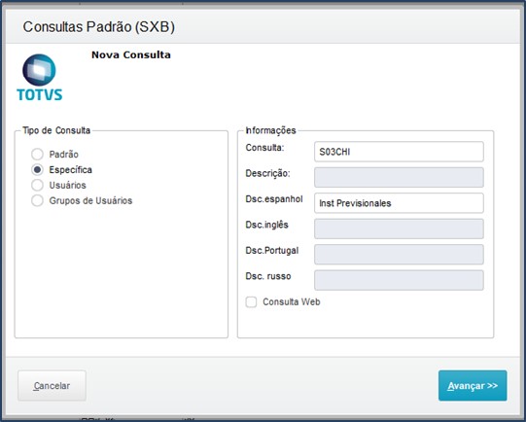Click the Dsc.espanhol field with Inst Previsionales
The height and width of the screenshot is (422, 526).
tap(399, 203)
